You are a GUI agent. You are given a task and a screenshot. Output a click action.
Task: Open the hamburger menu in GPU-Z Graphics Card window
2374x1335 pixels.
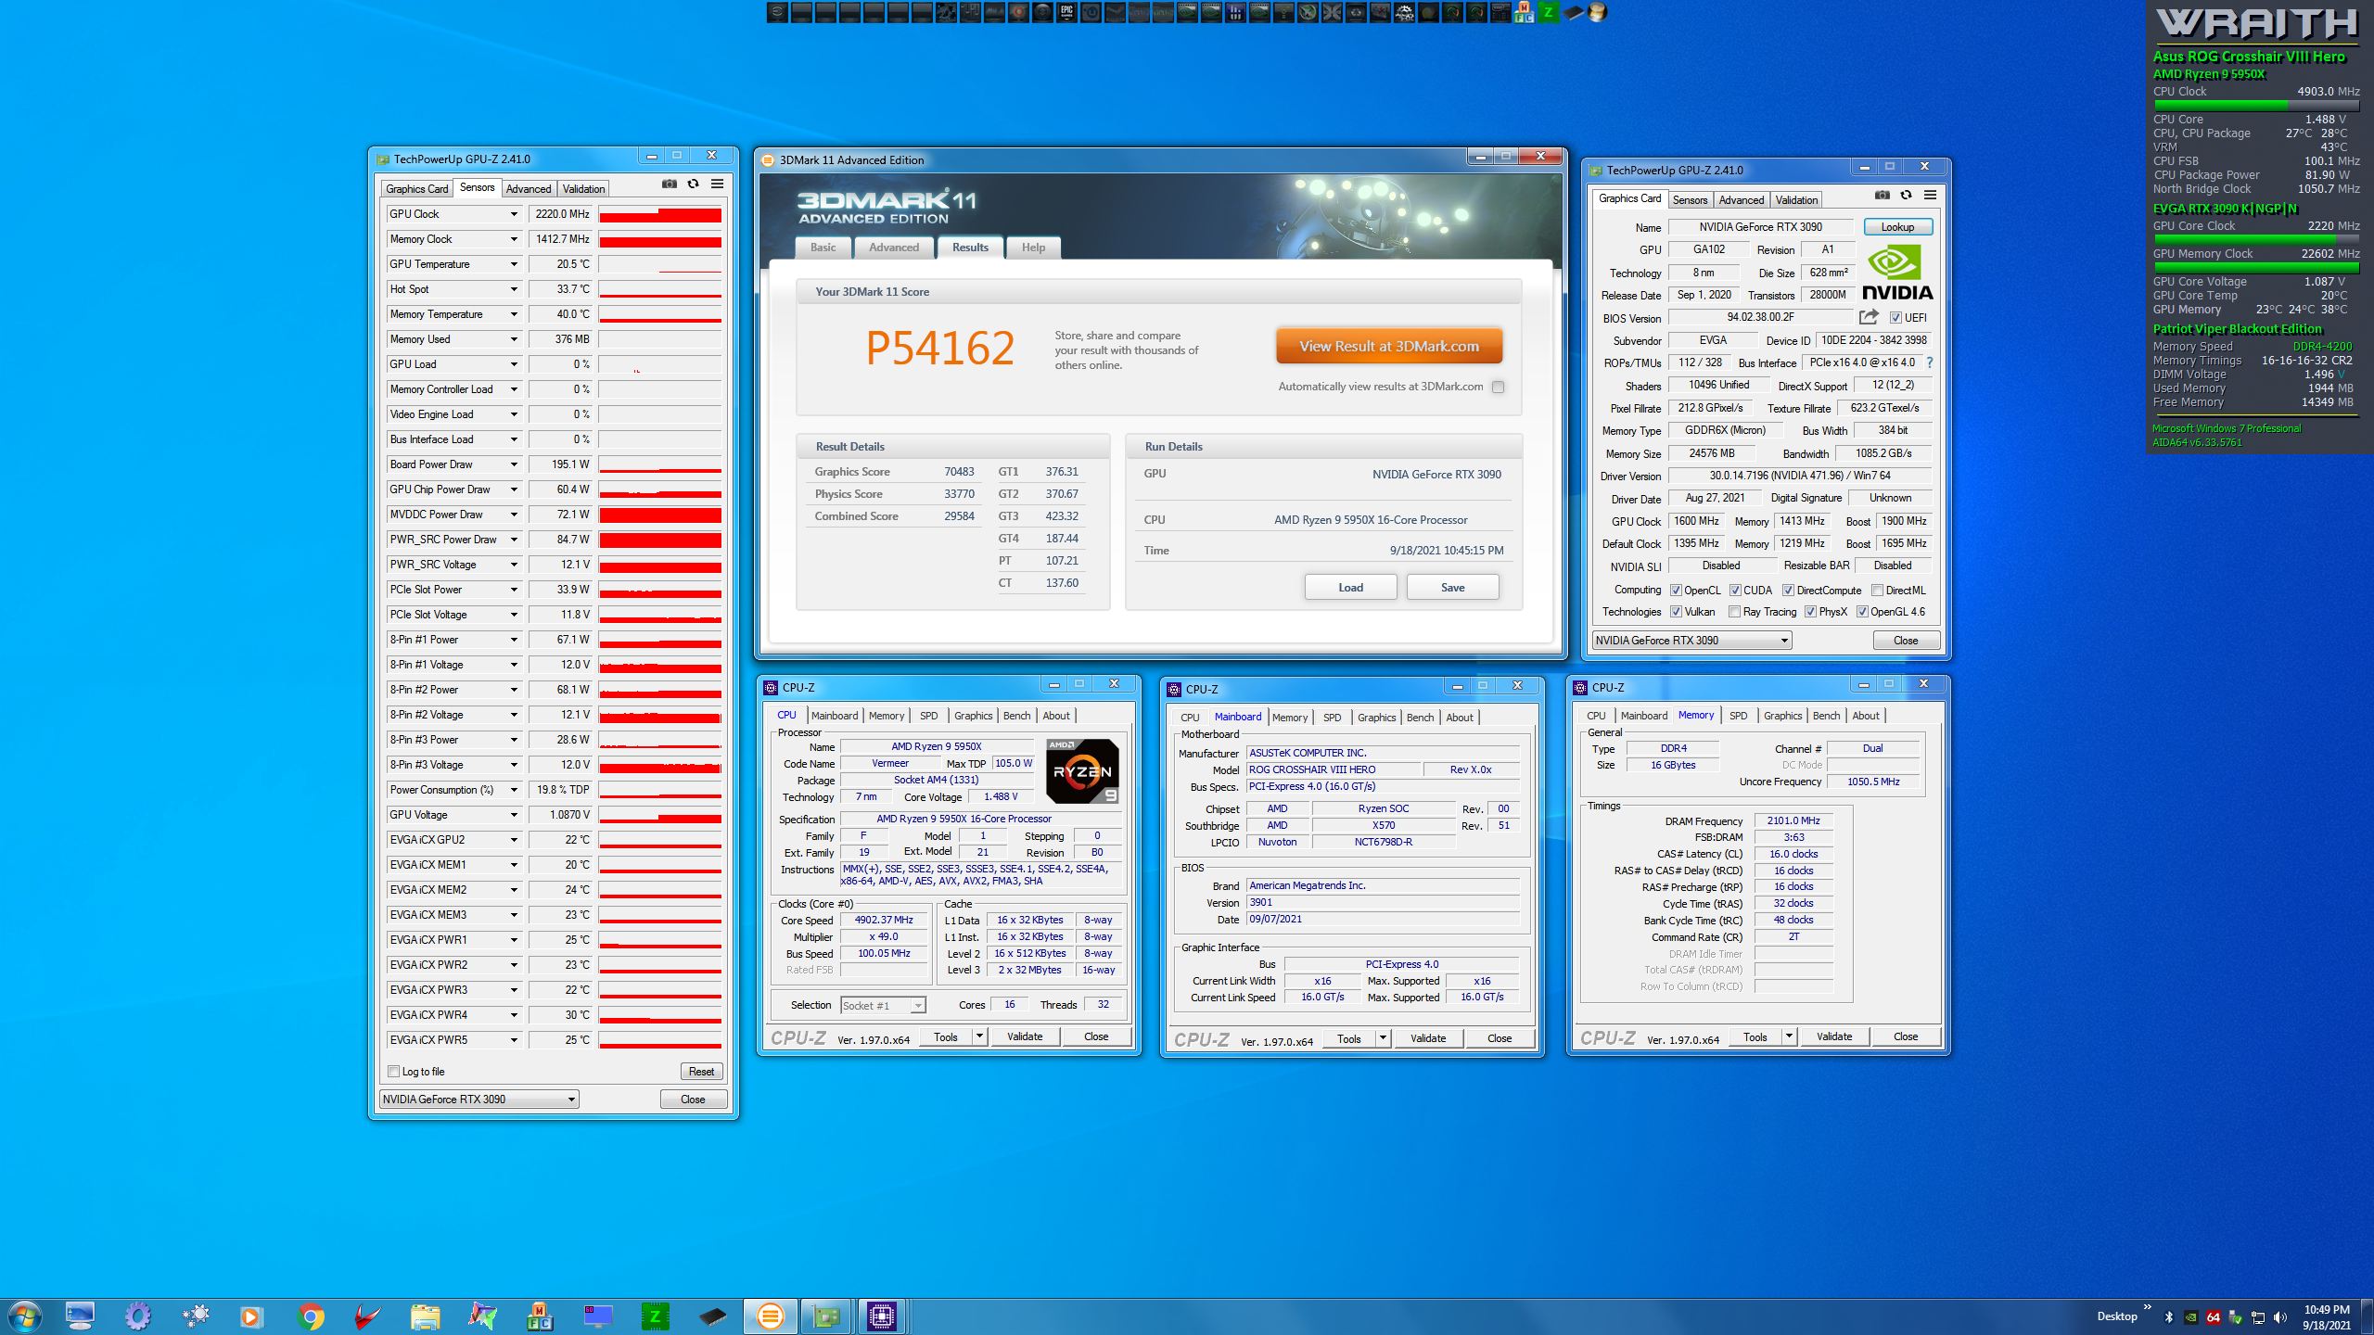[1930, 196]
